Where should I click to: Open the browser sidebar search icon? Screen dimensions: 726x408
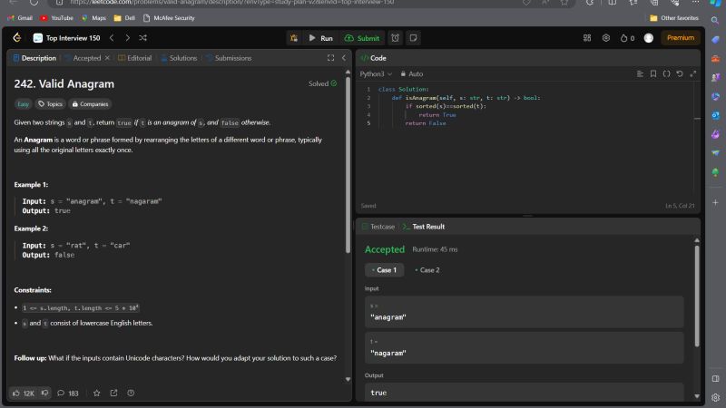point(715,20)
